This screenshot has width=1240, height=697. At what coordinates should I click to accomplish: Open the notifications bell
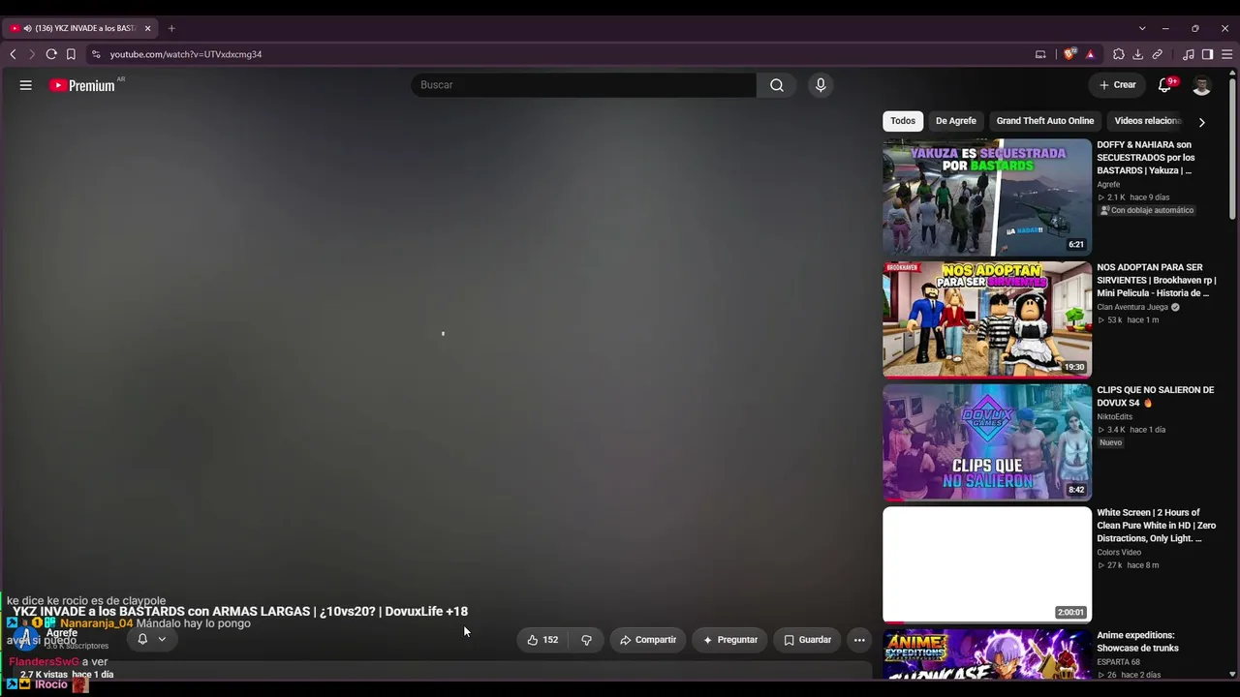[x=1165, y=85]
